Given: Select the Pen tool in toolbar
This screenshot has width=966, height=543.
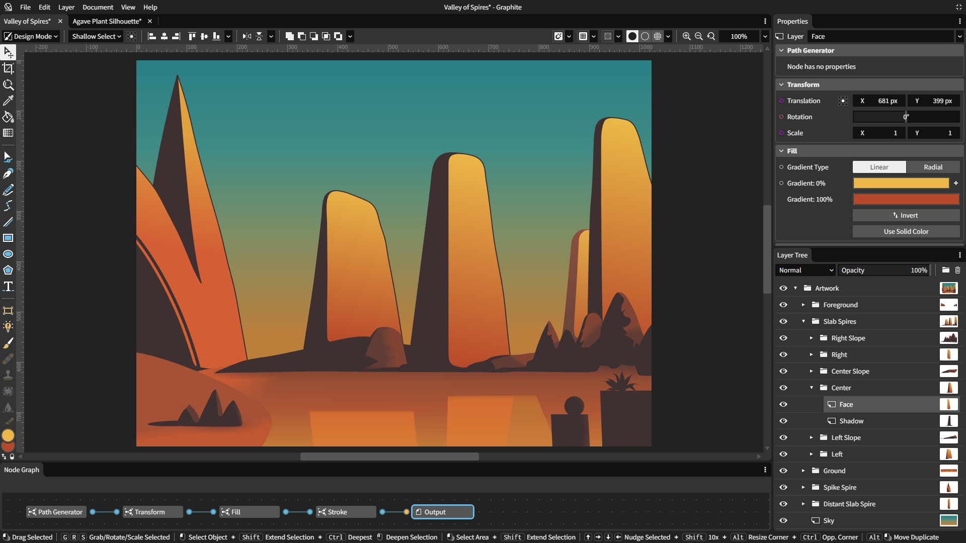Looking at the screenshot, I should coord(8,172).
